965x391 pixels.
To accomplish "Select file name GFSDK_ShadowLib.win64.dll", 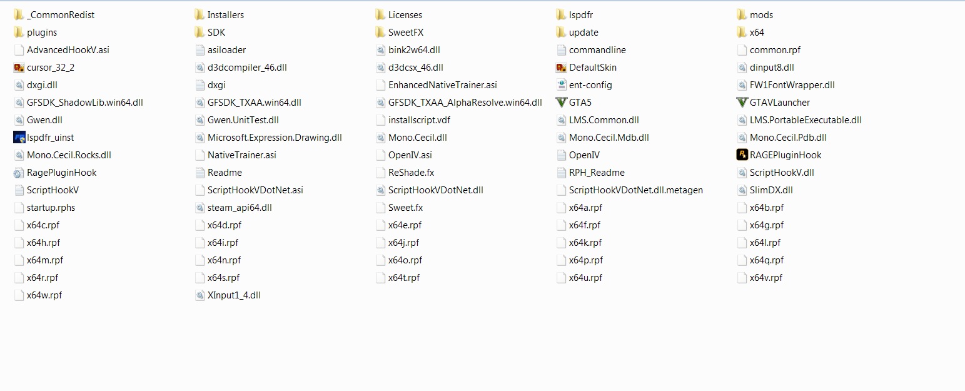I will pyautogui.click(x=85, y=103).
